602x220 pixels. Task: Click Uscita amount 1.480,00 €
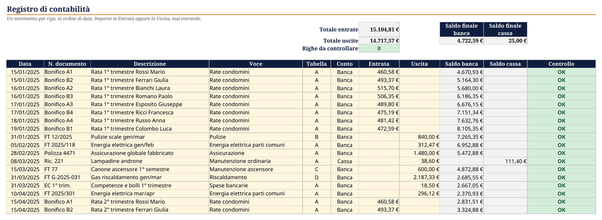pyautogui.click(x=419, y=153)
